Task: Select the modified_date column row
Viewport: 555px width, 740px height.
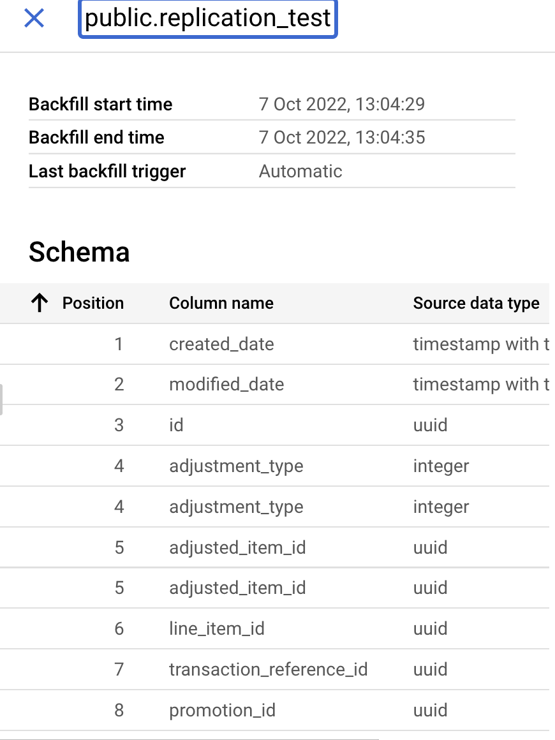Action: click(226, 385)
